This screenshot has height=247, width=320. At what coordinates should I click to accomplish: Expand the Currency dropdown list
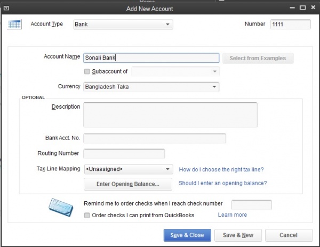click(x=214, y=86)
